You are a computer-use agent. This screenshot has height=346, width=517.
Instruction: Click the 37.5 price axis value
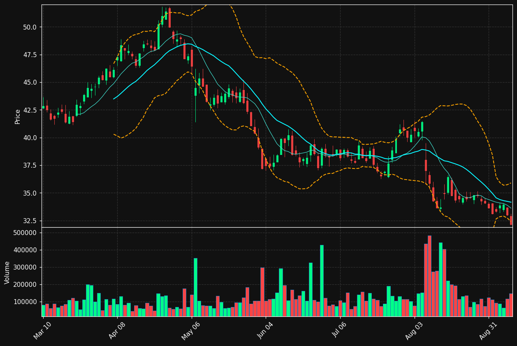tap(30, 166)
